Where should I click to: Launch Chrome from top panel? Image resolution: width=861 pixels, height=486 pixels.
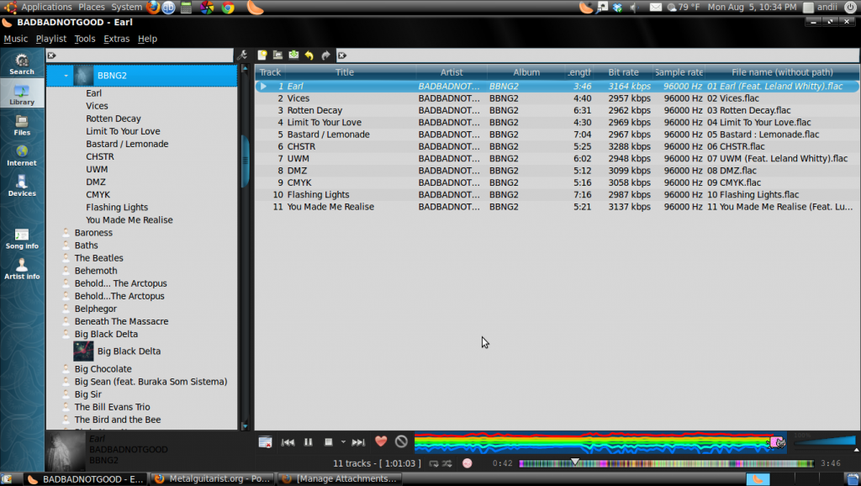pyautogui.click(x=228, y=7)
